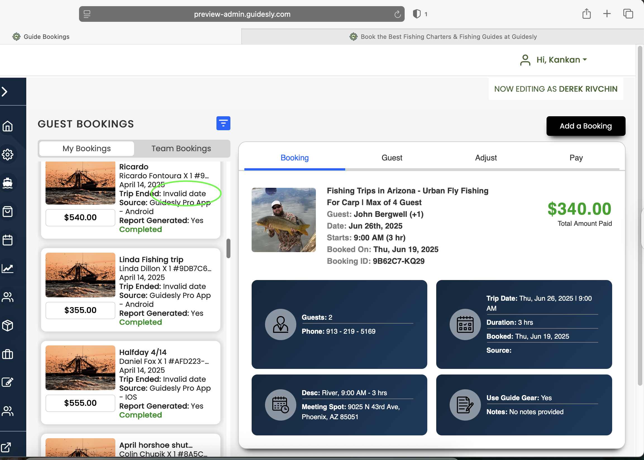This screenshot has width=644, height=460.
Task: Open the home icon in sidebar
Action: pos(8,126)
